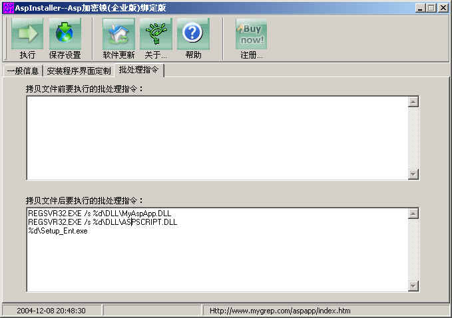Screen dimensions: 452x318
Task: Select the 批处理指令 tab
Action: 138,70
